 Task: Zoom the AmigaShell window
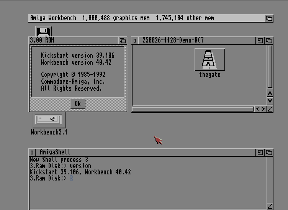coord(260,152)
